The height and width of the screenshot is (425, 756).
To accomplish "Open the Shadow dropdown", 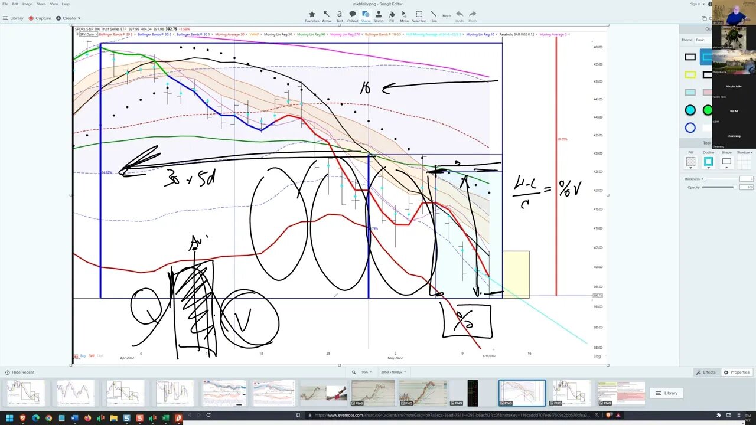I will pos(744,152).
